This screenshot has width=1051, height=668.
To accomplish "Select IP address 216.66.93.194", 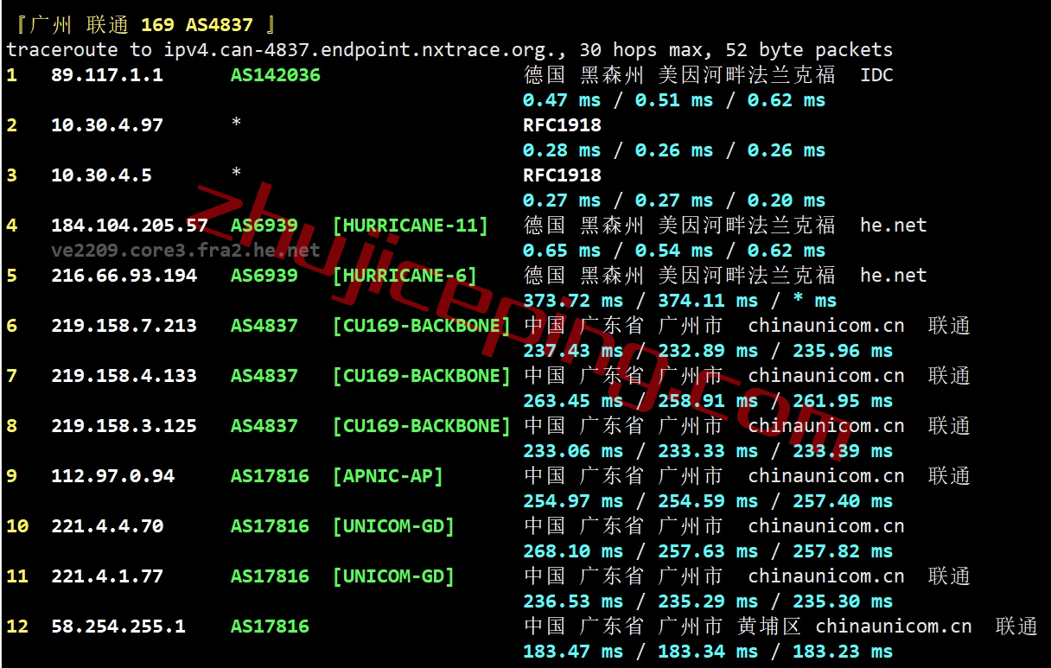I will 124,276.
